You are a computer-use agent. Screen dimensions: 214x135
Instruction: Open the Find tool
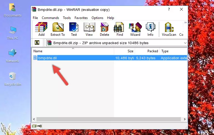coord(120,29)
